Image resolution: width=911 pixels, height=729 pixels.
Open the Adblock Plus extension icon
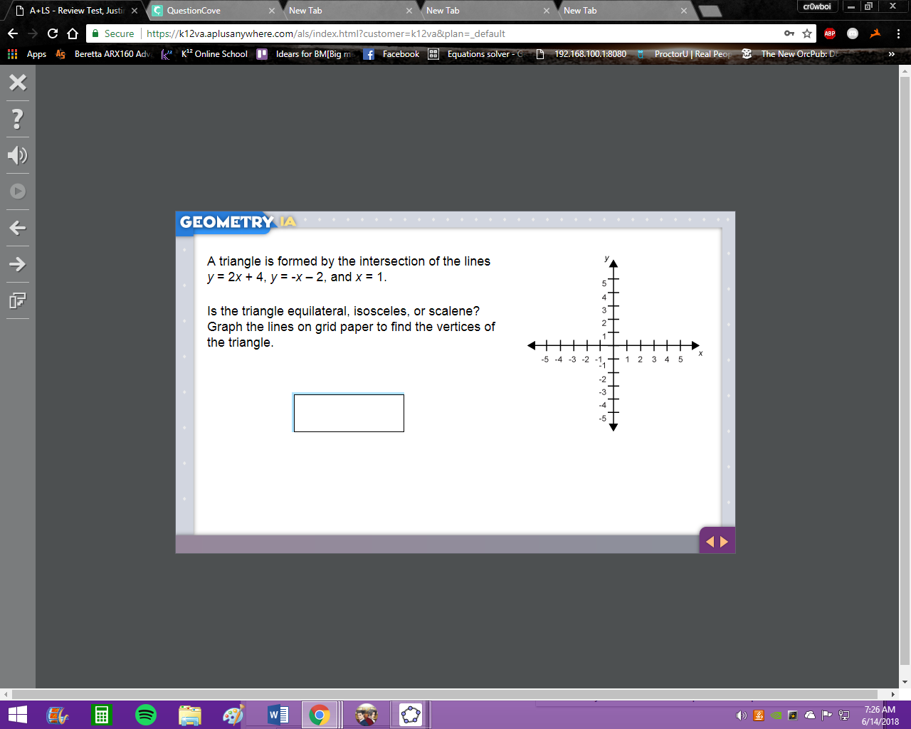(830, 33)
